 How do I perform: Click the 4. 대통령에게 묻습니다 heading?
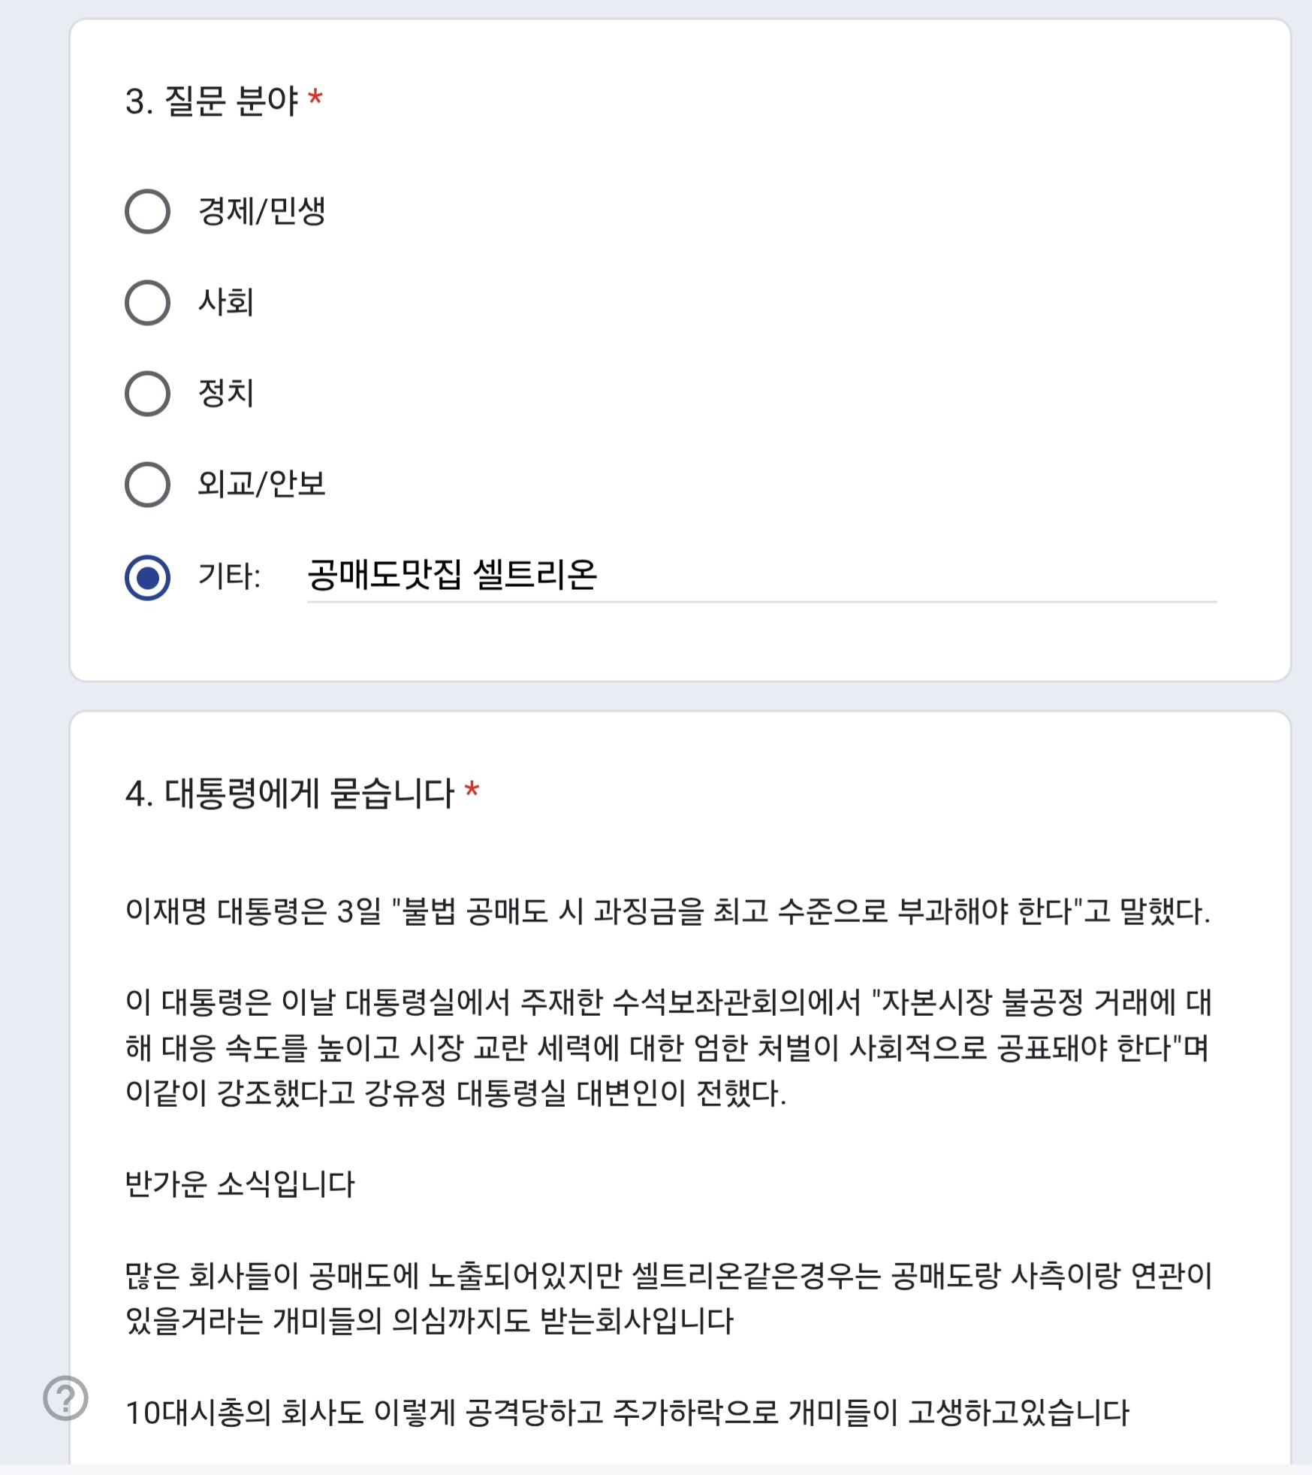click(x=290, y=793)
